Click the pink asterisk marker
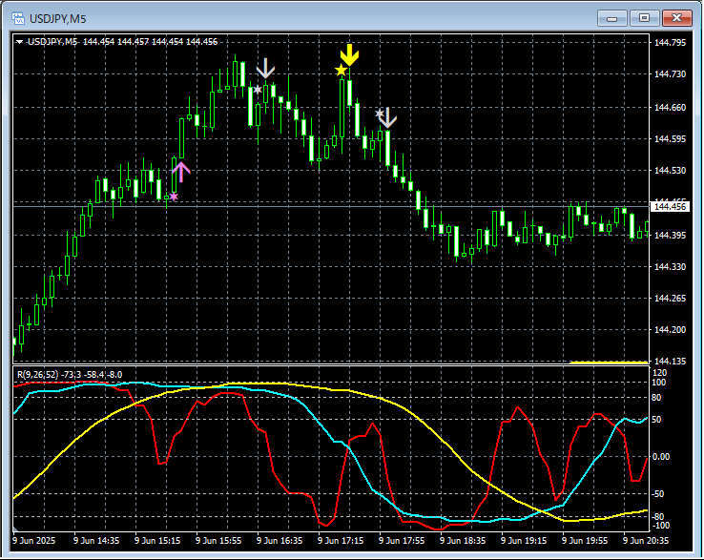The height and width of the screenshot is (560, 704). 174,197
